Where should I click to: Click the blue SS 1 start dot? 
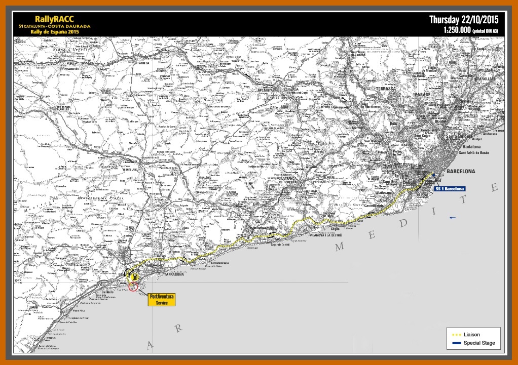434,175
